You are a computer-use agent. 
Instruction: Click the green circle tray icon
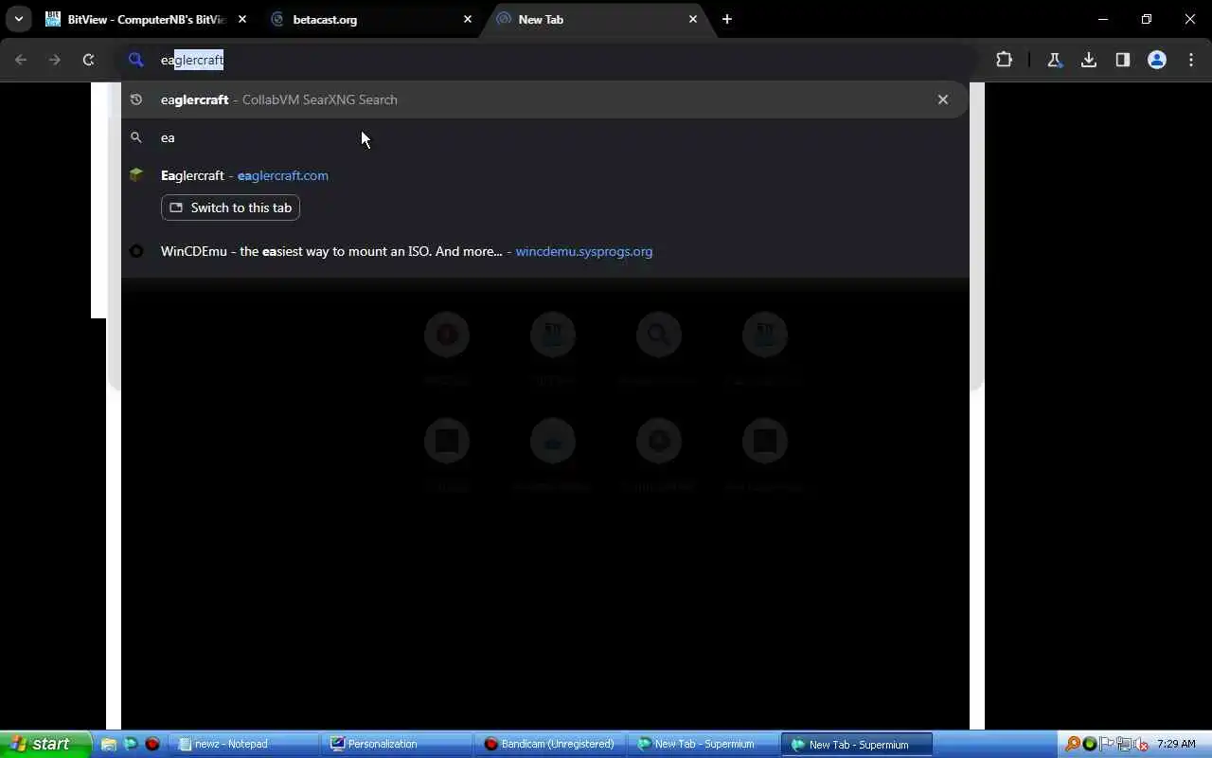1090,744
